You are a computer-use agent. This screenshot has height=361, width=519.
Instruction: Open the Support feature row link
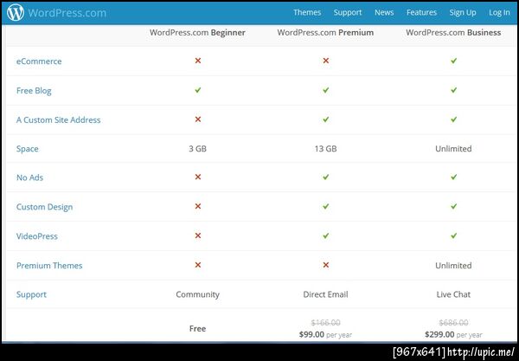31,294
